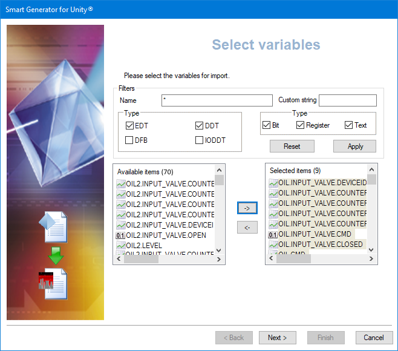Add items with the right arrow button
The image size is (398, 351).
(x=247, y=208)
